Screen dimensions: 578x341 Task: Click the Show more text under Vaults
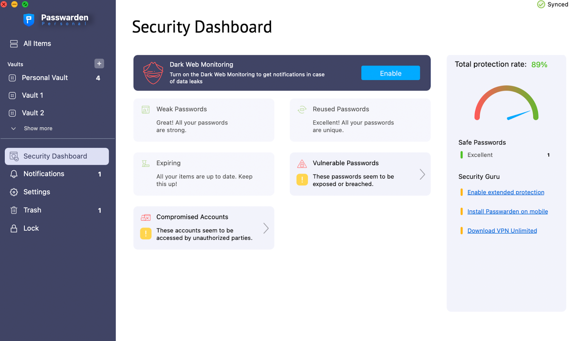[x=38, y=129]
